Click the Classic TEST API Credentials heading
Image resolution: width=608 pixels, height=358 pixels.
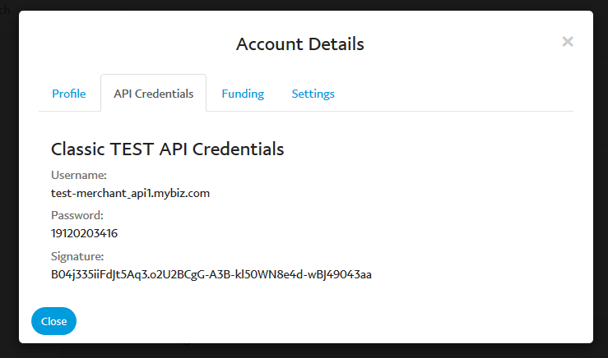(167, 149)
